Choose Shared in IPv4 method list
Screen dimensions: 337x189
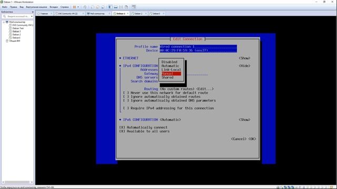click(167, 77)
